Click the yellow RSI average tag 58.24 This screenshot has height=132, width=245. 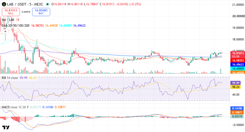(236, 87)
